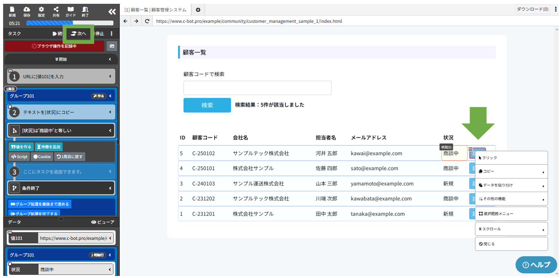Open the データを貼り付け submenu
Image resolution: width=560 pixels, height=278 pixels.
(511, 185)
